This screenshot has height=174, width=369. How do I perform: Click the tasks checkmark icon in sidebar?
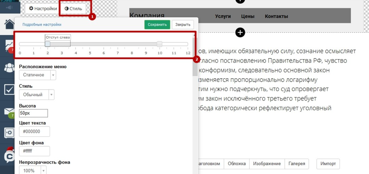point(9,90)
